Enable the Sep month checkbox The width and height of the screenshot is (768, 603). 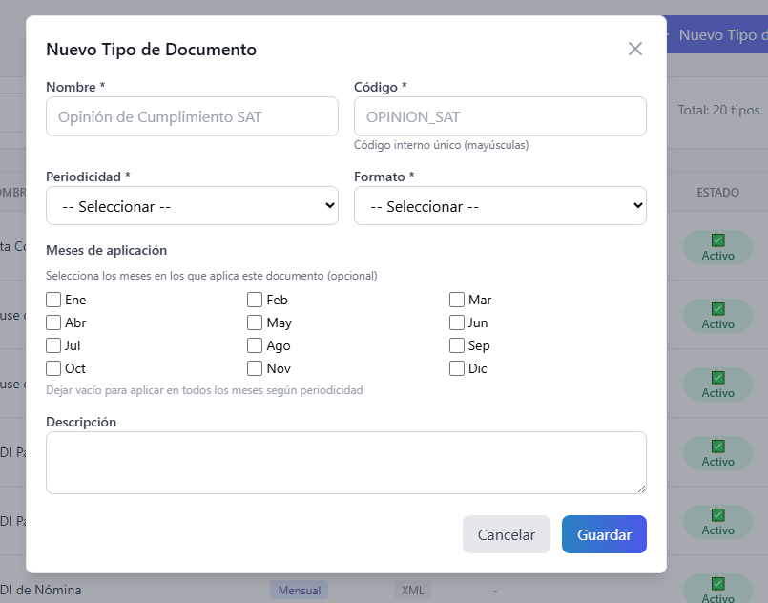[x=456, y=345]
